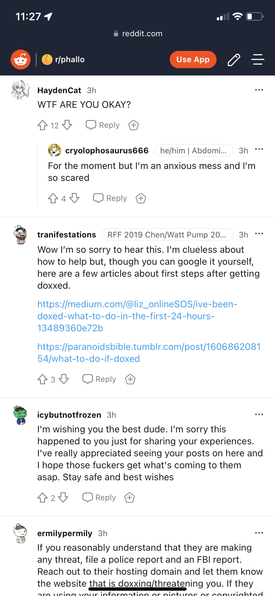Image resolution: width=275 pixels, height=596 pixels.
Task: Click the Reply icon under icybutnotfrozen's comment
Action: (x=88, y=498)
